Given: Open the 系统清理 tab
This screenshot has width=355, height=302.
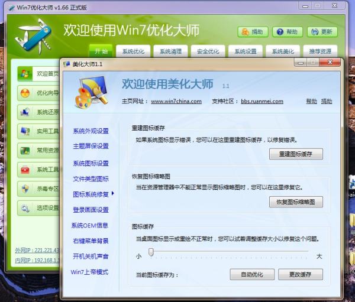Looking at the screenshot, I should [171, 51].
